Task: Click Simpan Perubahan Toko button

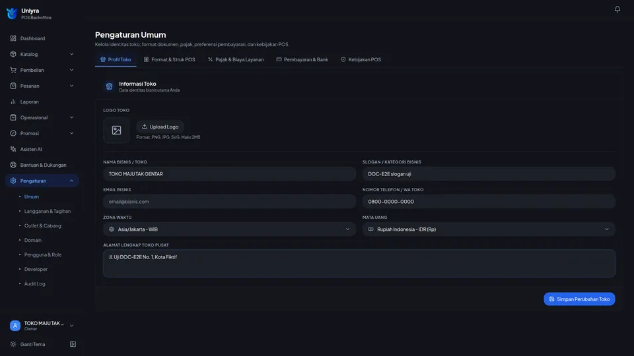Action: click(x=579, y=299)
